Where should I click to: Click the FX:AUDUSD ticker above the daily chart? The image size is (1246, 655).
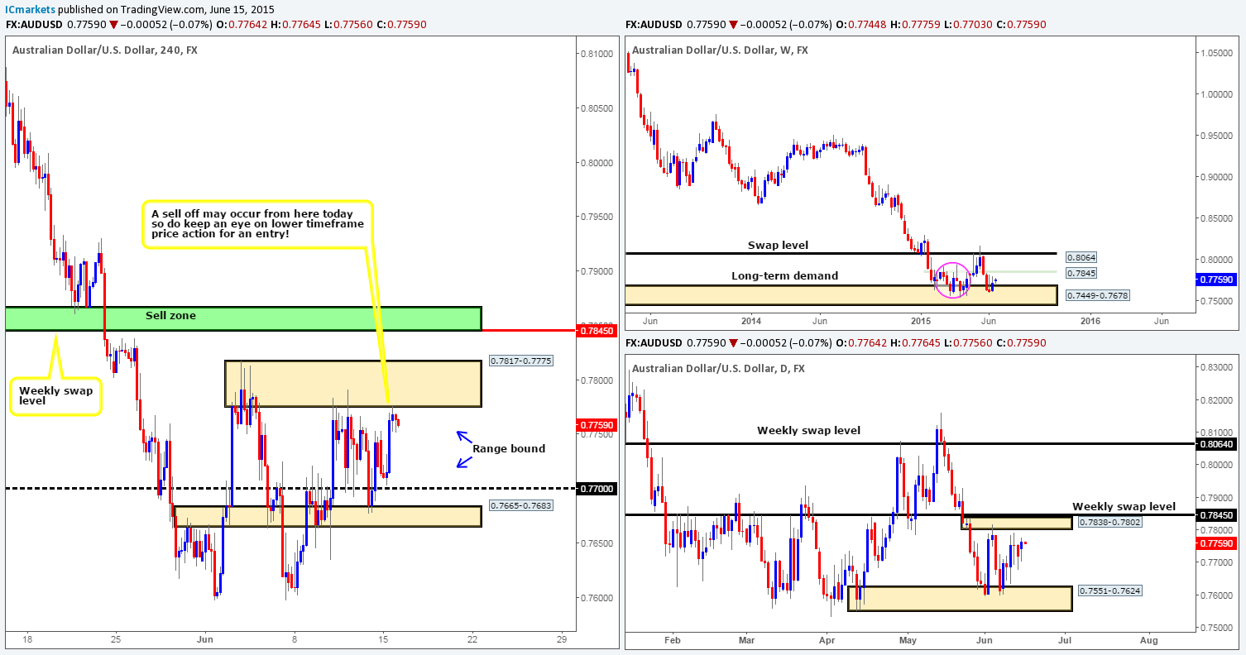tap(655, 342)
